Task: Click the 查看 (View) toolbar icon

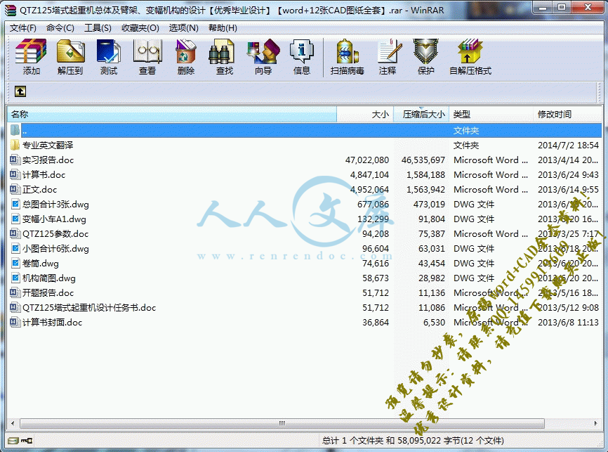Action: click(x=147, y=51)
